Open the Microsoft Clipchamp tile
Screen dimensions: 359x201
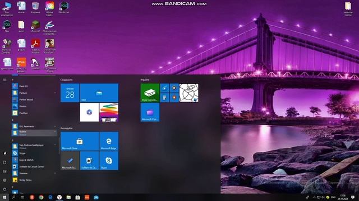[x=150, y=112]
